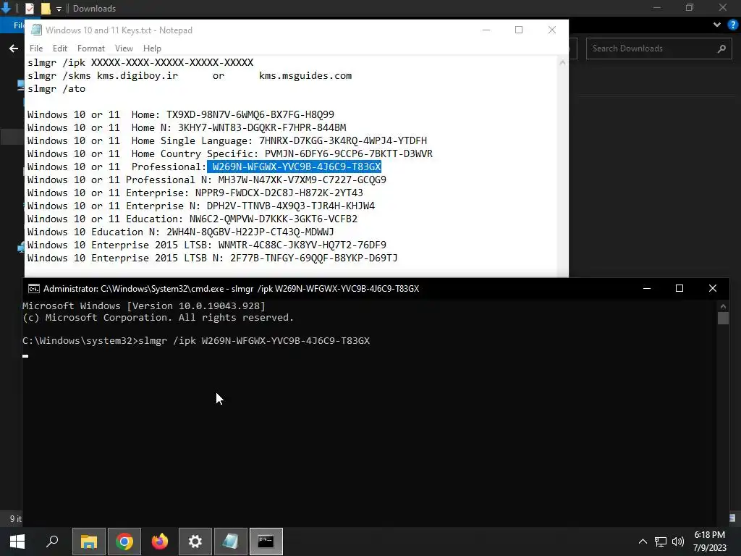
Task: Click the Enterprise key NPPR9 line
Action: point(195,193)
